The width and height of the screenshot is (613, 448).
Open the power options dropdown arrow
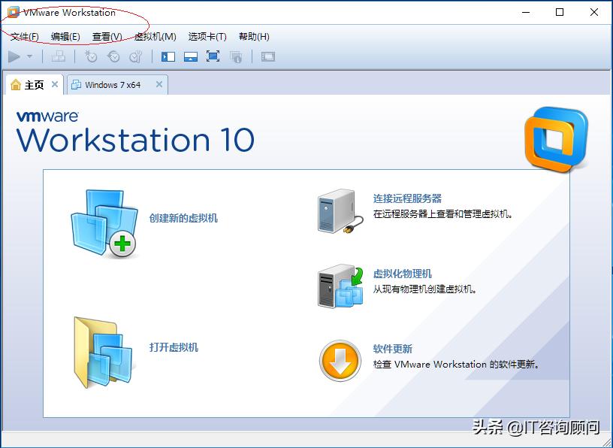point(28,56)
